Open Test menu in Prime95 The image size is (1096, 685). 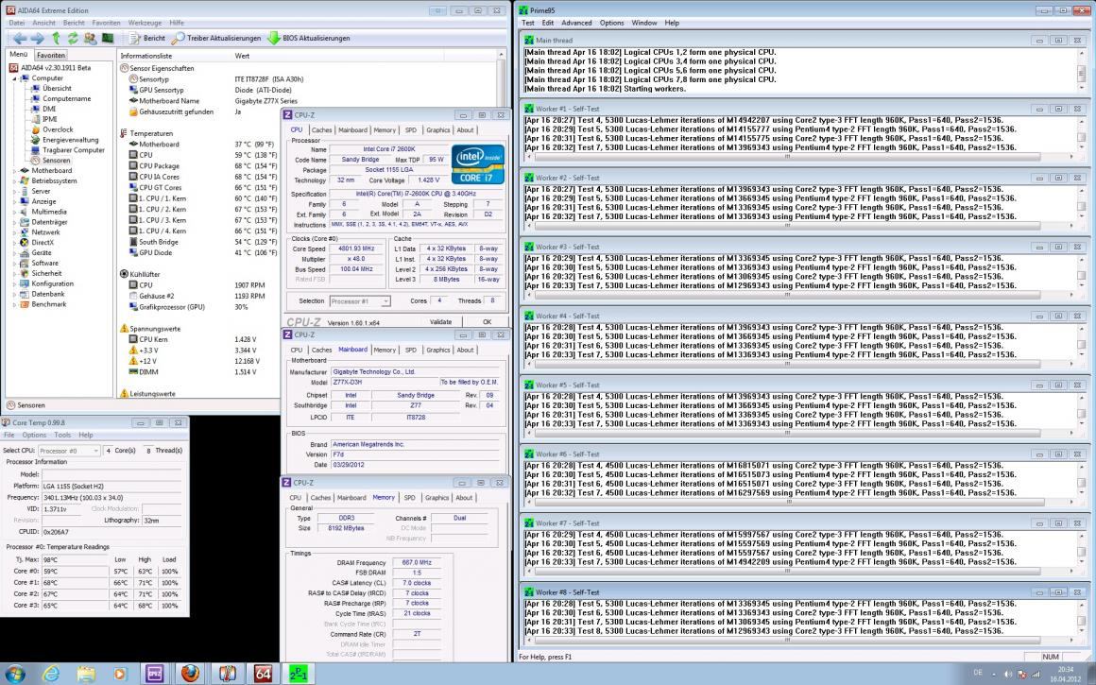528,23
